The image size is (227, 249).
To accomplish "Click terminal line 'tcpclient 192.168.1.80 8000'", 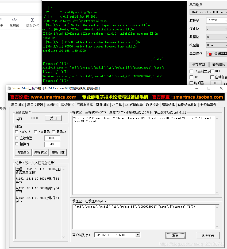I will pyautogui.click(x=64, y=51).
